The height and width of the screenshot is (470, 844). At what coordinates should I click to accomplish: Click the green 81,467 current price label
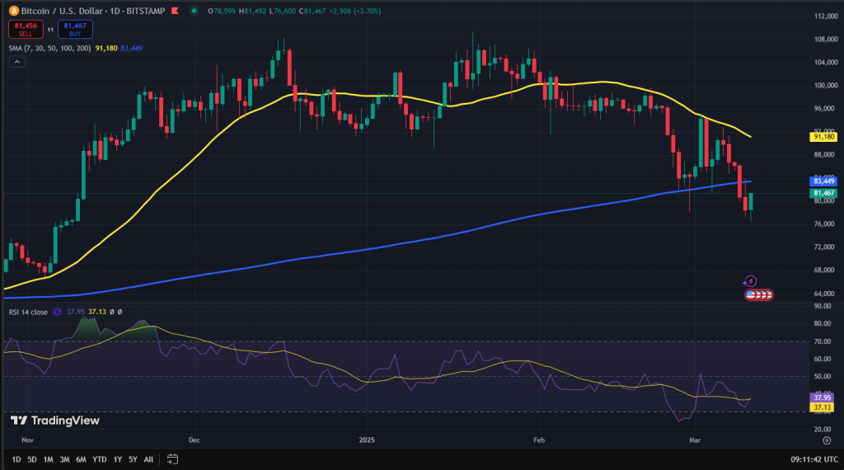[x=823, y=193]
